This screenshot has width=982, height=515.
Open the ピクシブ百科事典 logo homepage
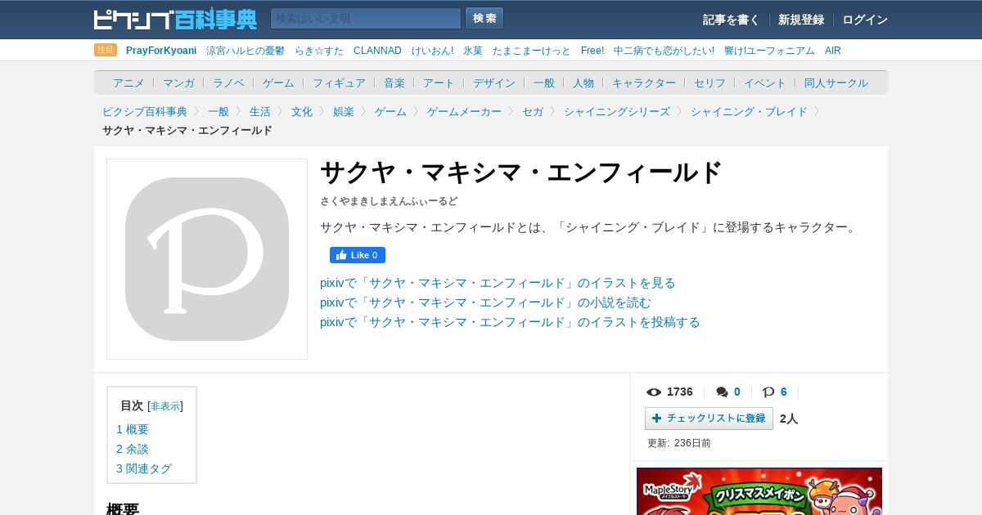pos(175,19)
